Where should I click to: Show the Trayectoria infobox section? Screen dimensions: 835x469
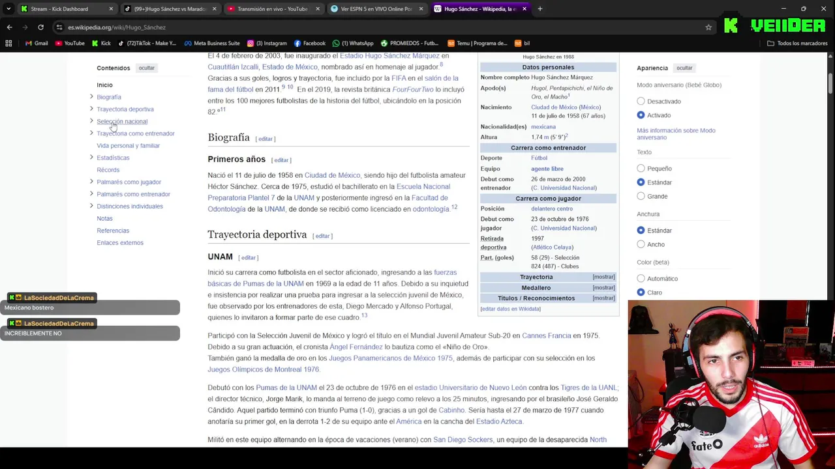click(603, 277)
